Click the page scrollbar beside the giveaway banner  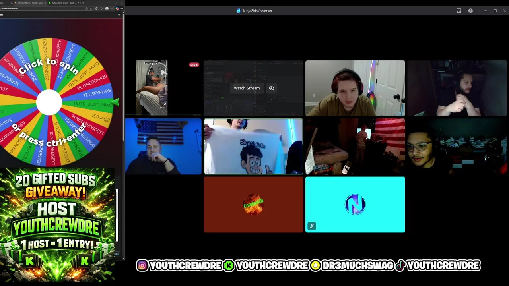(x=117, y=215)
